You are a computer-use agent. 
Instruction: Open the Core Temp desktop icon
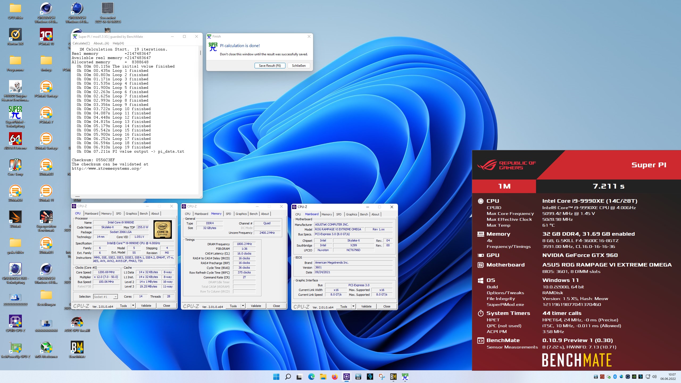(x=15, y=167)
